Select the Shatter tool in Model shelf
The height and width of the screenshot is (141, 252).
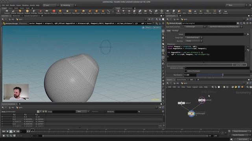[161, 11]
